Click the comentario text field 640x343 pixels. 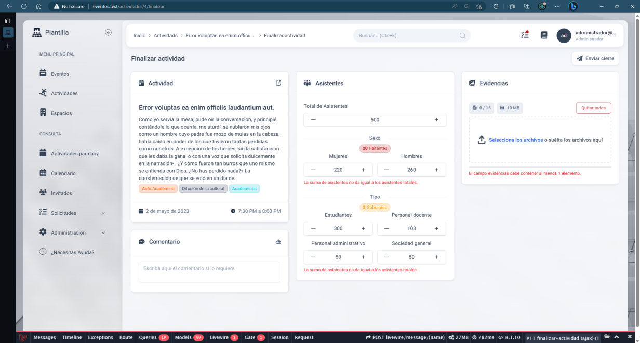point(209,272)
